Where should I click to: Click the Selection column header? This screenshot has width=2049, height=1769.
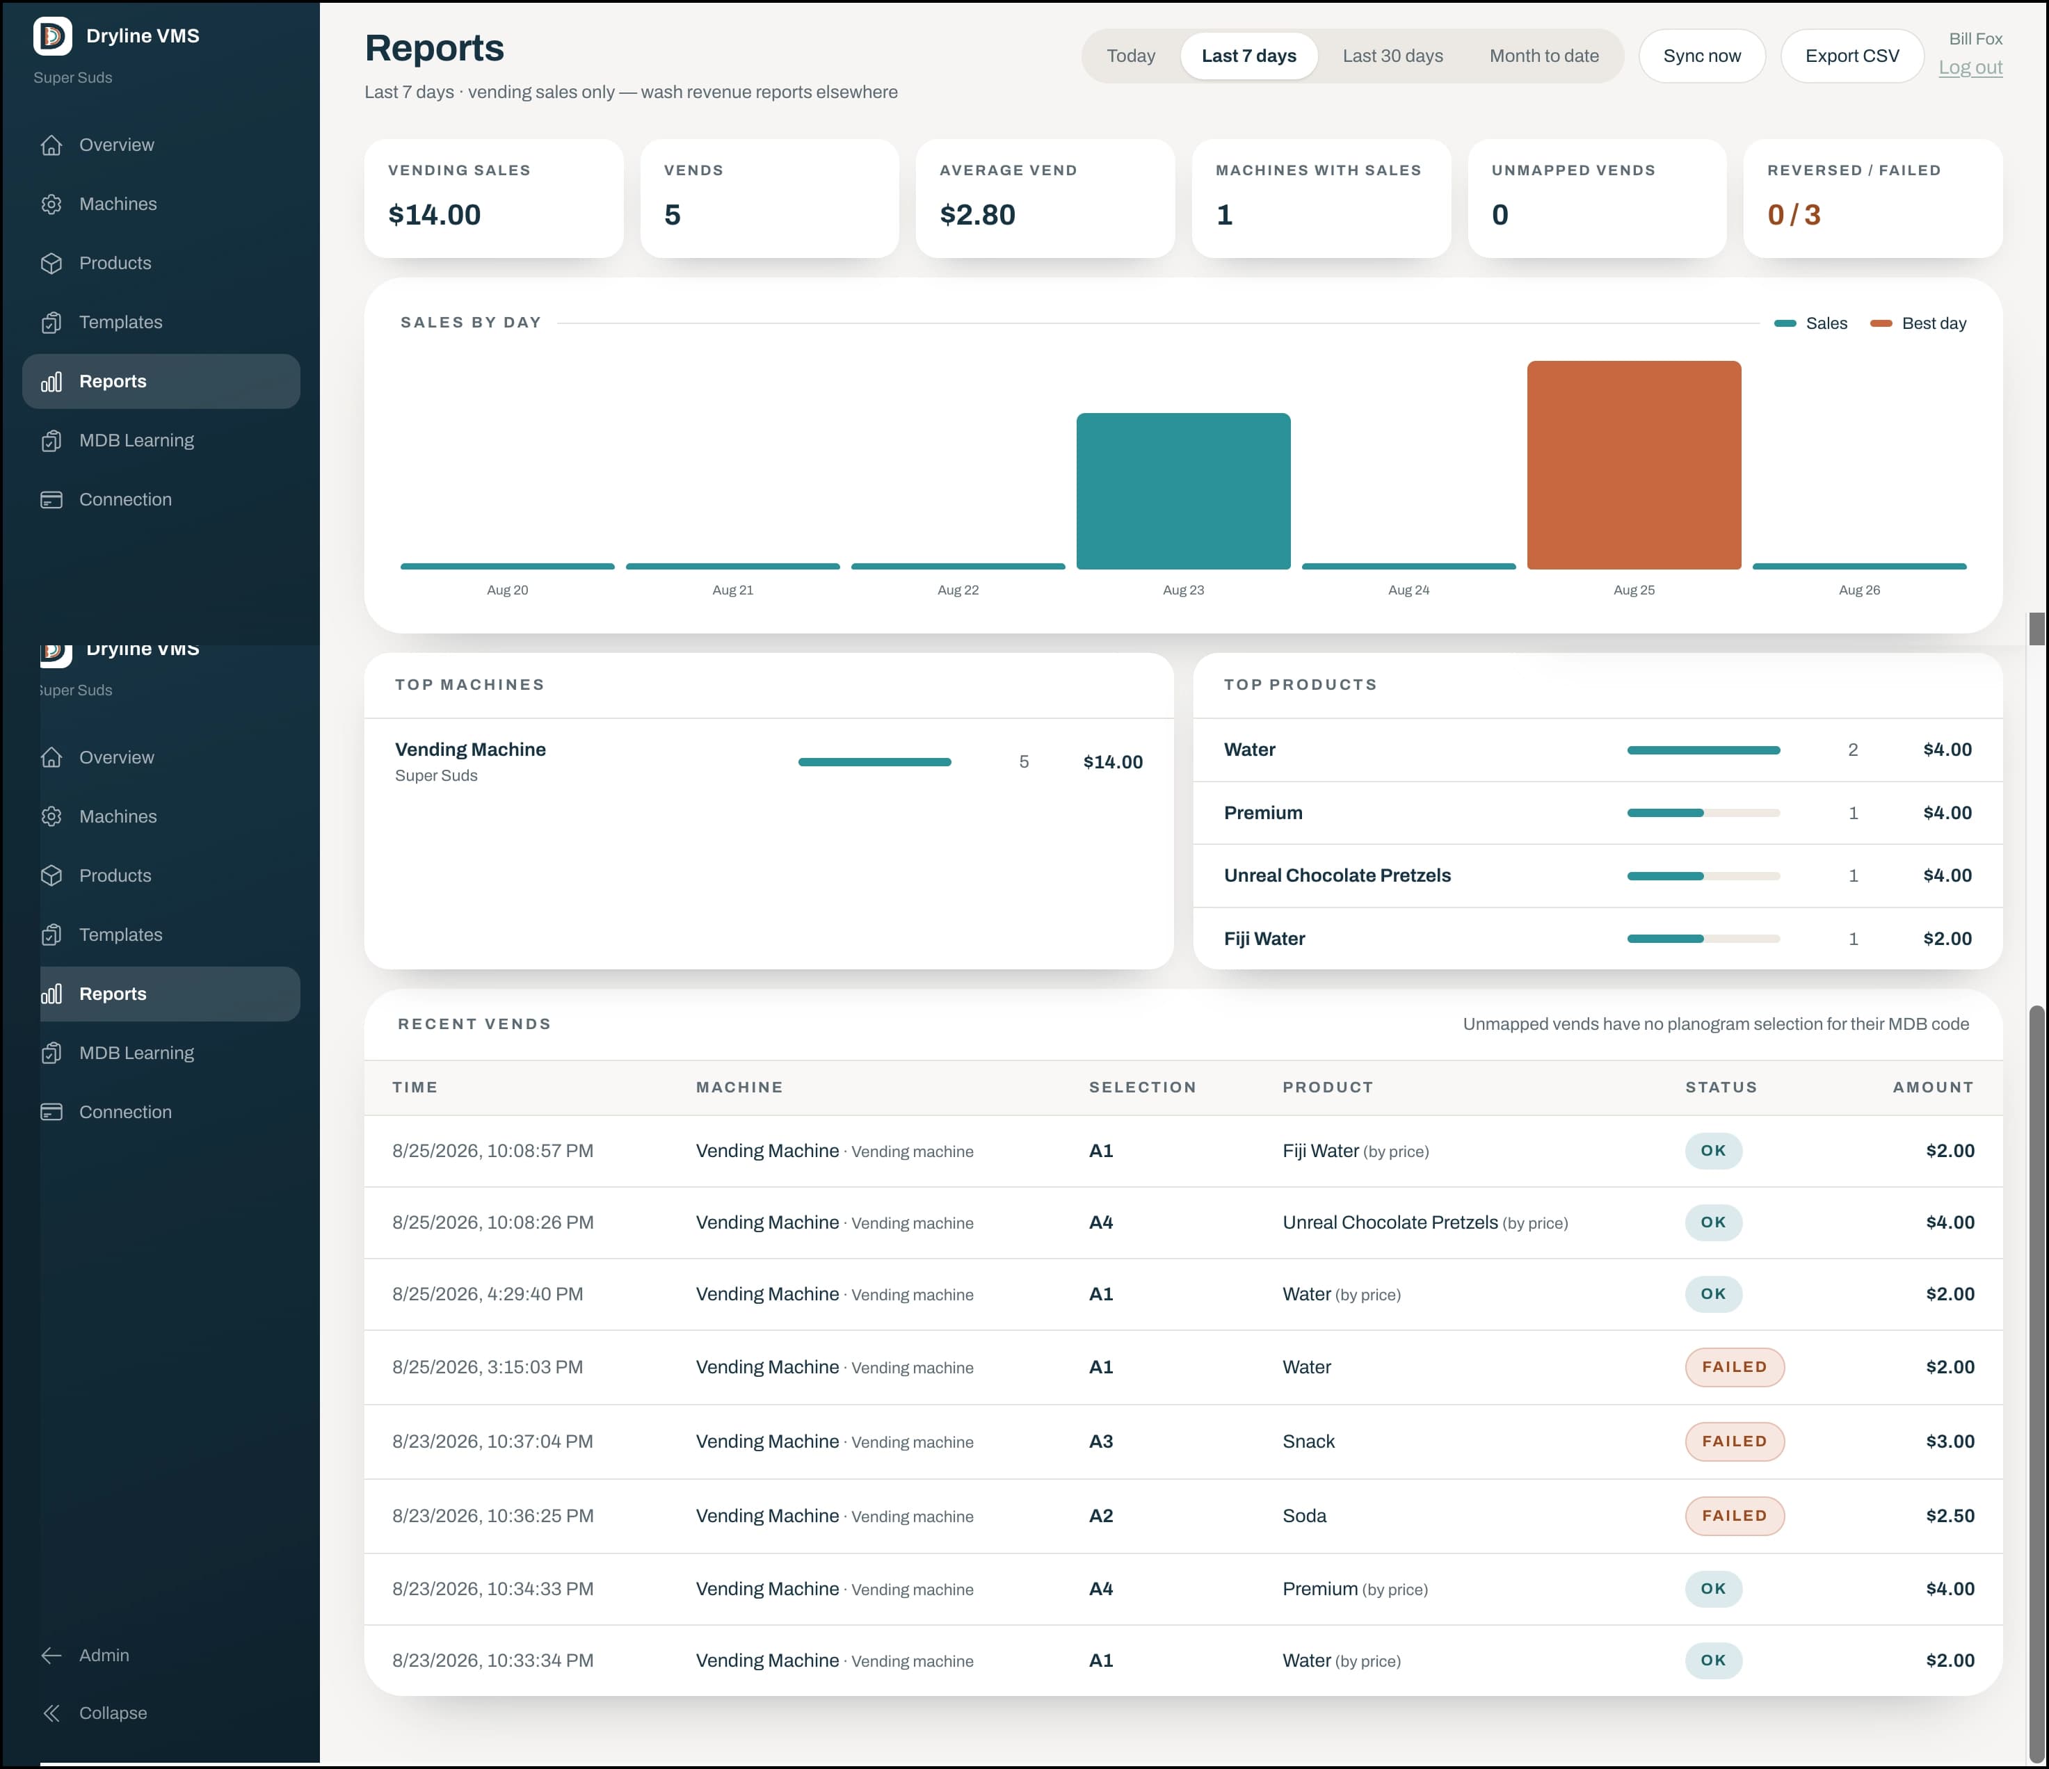tap(1142, 1088)
